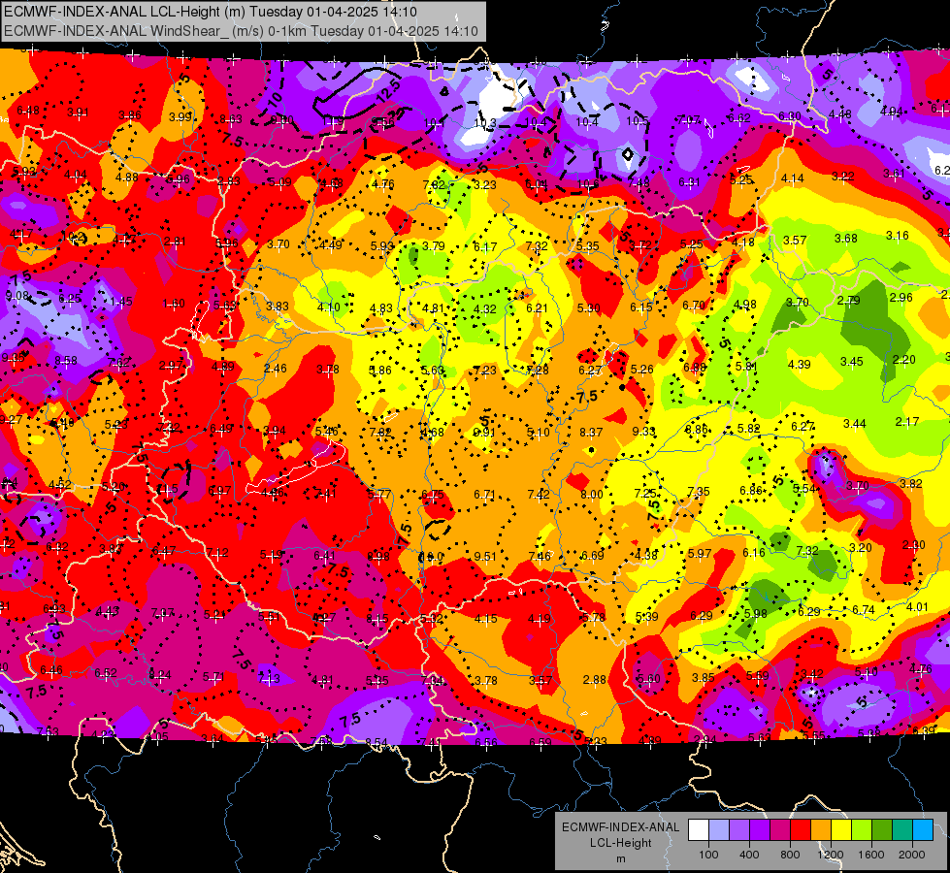Click legend scale label 2000
The height and width of the screenshot is (873, 950).
[912, 855]
